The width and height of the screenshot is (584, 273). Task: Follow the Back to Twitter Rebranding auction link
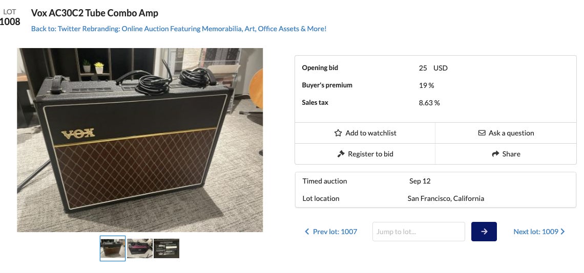point(179,29)
